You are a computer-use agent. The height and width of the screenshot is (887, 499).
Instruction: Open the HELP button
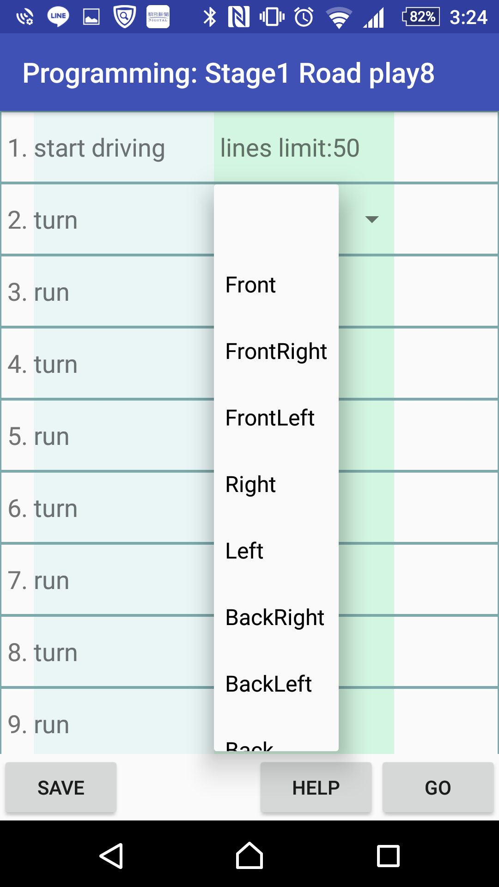tap(316, 788)
